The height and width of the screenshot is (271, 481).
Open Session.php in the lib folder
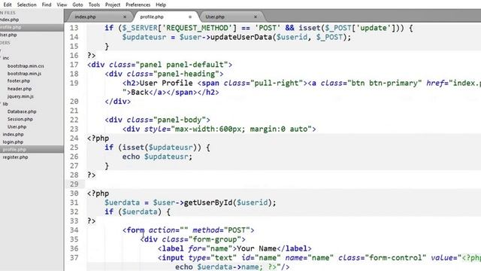click(20, 119)
